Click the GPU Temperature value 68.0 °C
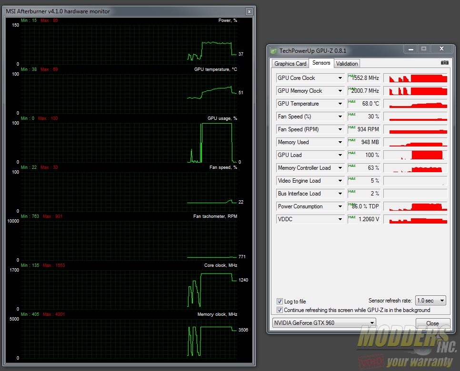 [x=364, y=104]
